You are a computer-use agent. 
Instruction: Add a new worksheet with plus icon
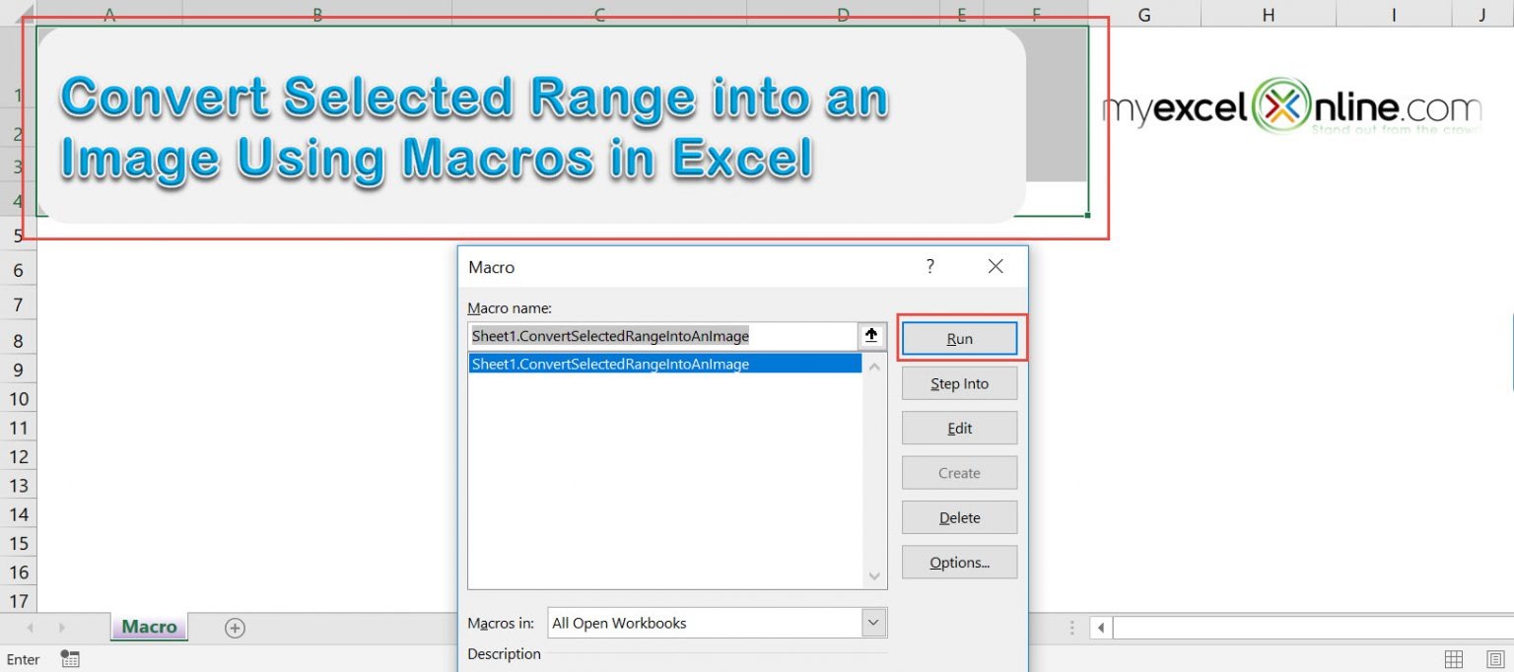coord(234,628)
